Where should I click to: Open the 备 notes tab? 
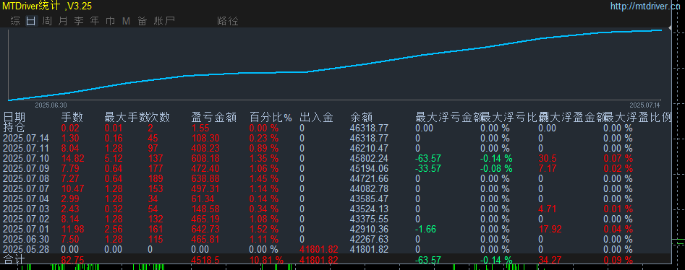click(x=142, y=21)
